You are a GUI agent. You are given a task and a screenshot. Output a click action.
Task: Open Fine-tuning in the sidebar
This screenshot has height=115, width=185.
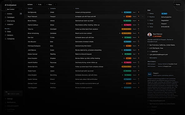(11, 21)
